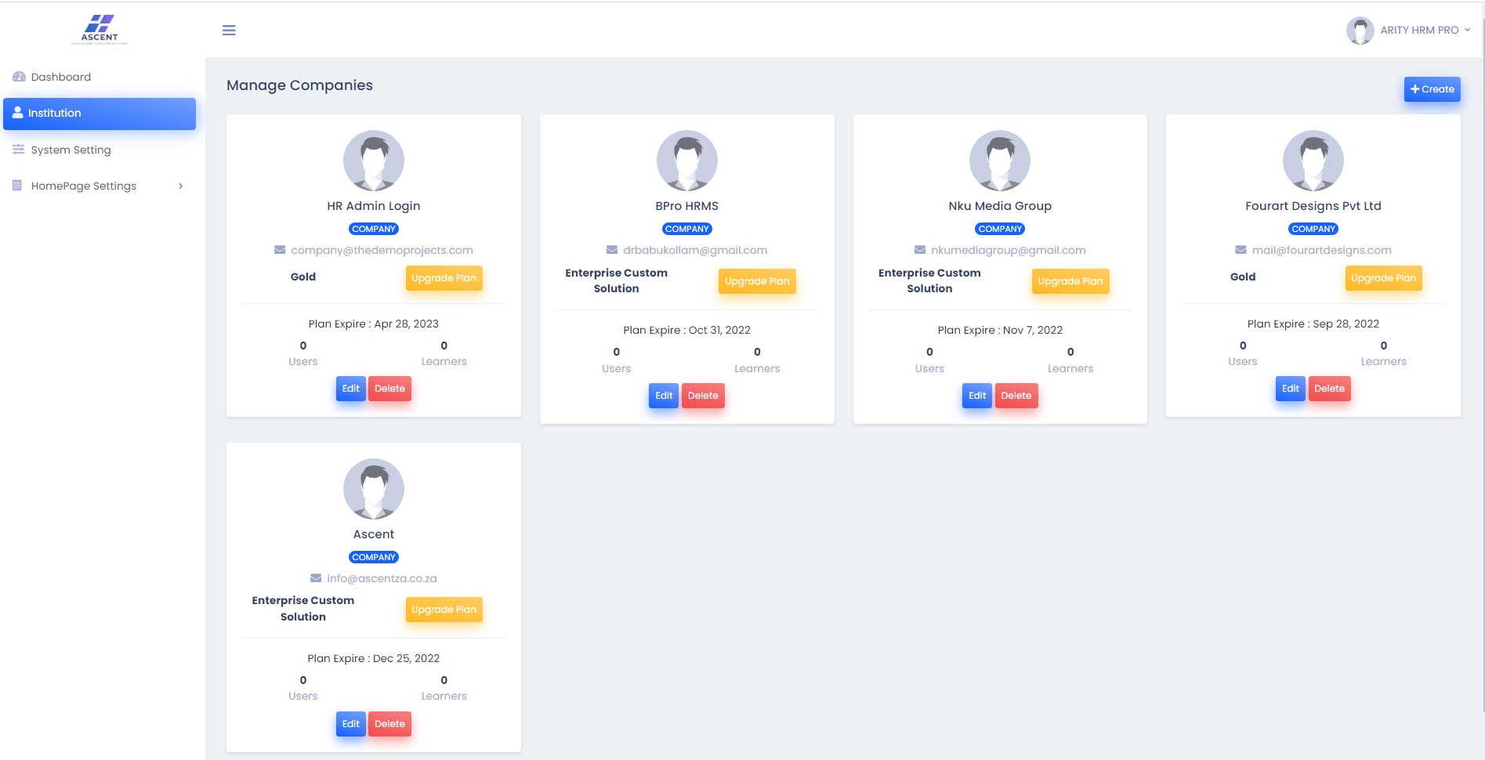Image resolution: width=1485 pixels, height=760 pixels.
Task: Click the Create button
Action: tap(1432, 89)
